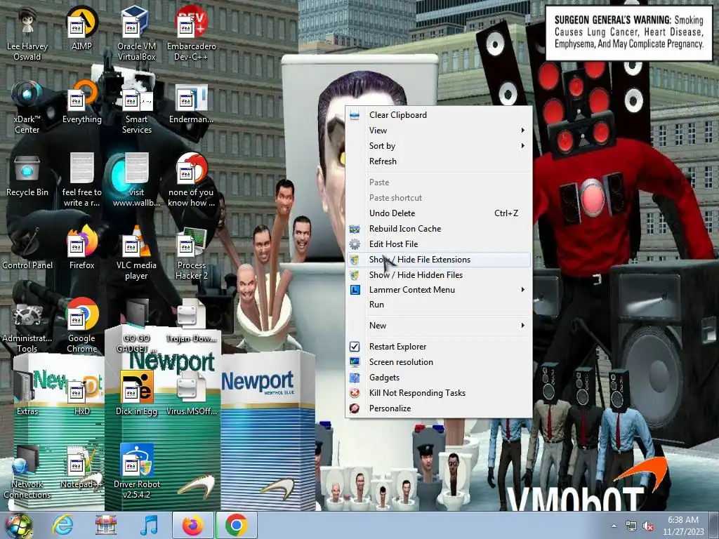Select the 'visit www.wallb...' text file

(x=136, y=180)
